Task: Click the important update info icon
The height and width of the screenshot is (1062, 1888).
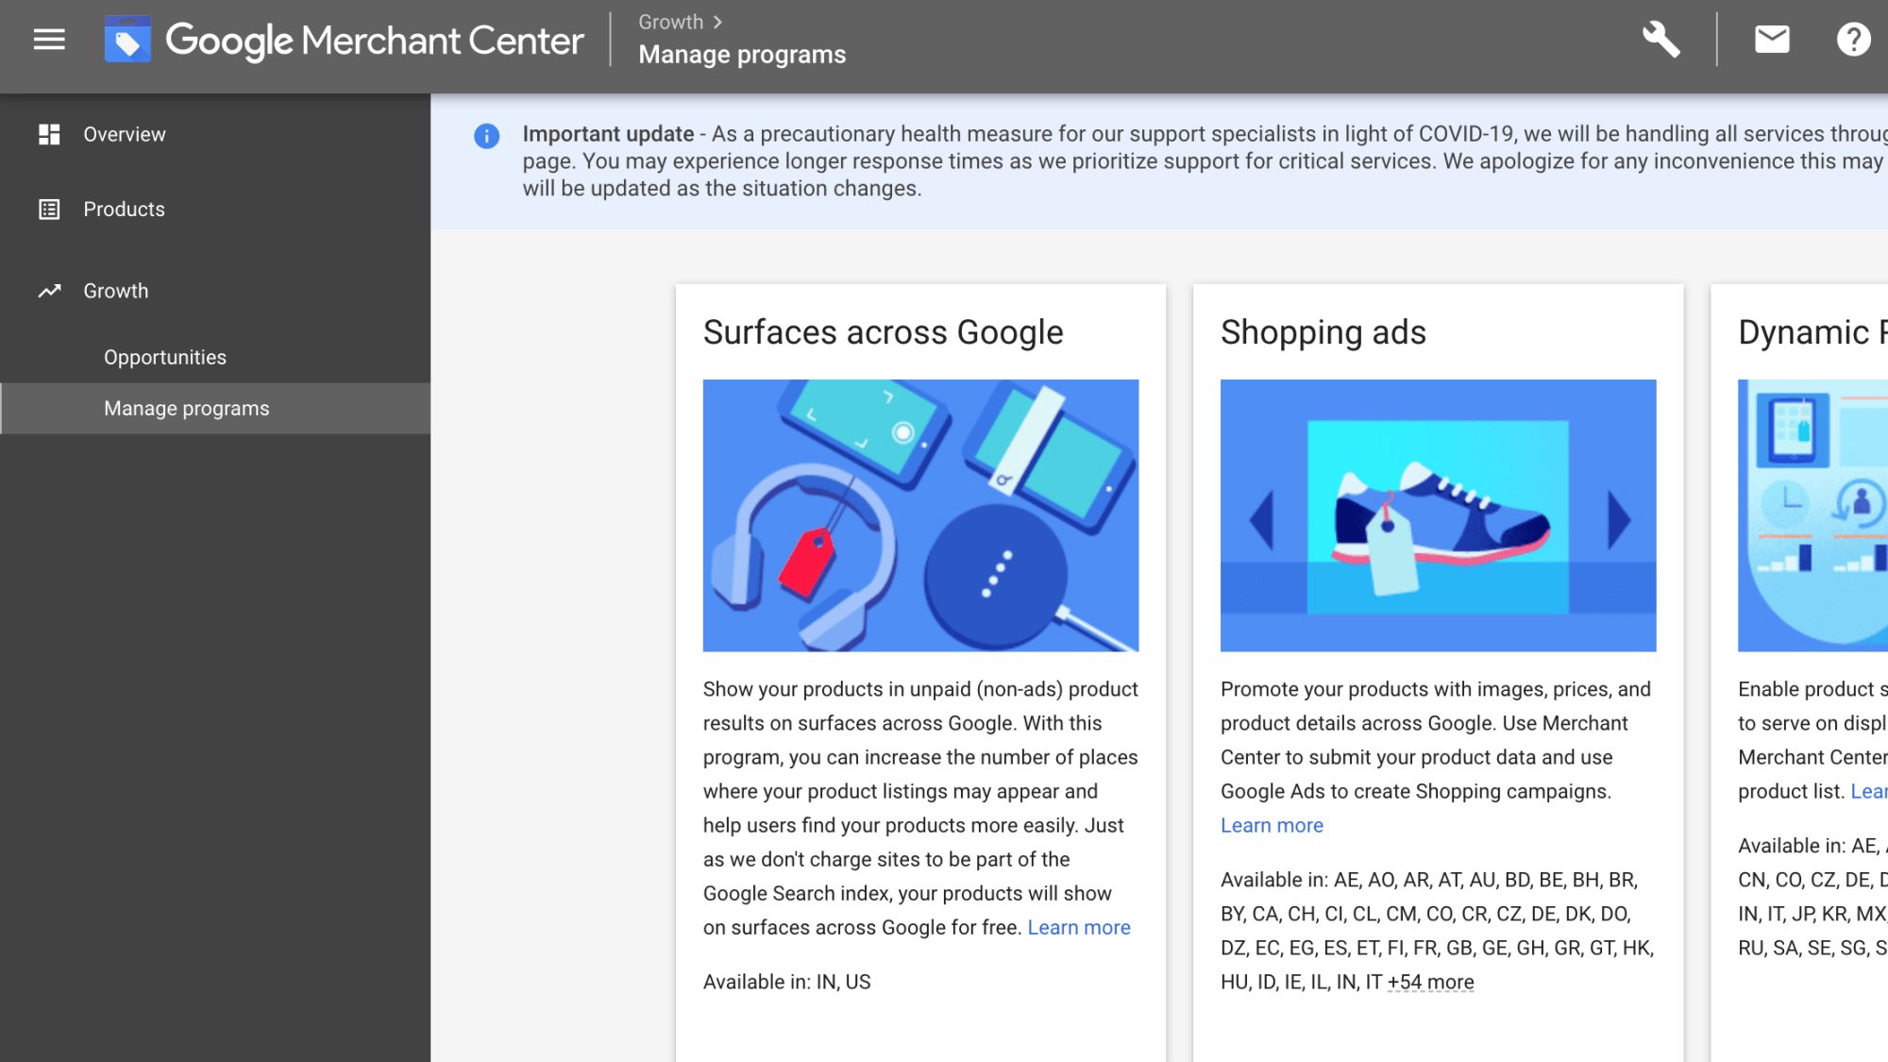Action: 485,136
